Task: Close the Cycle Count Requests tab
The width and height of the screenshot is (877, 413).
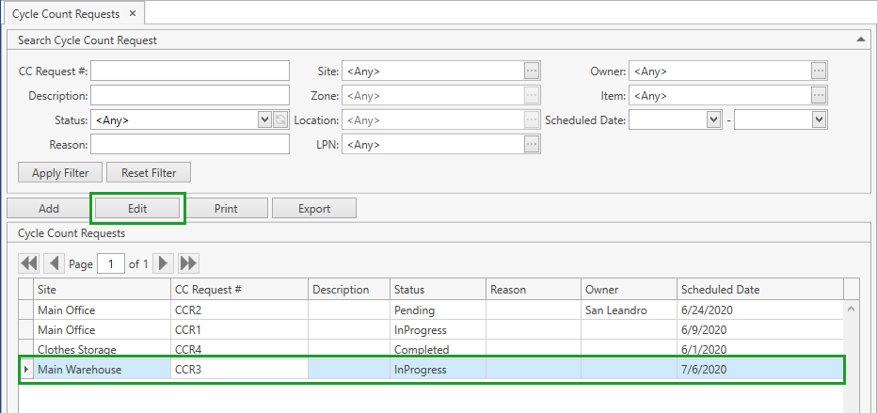Action: (x=132, y=13)
